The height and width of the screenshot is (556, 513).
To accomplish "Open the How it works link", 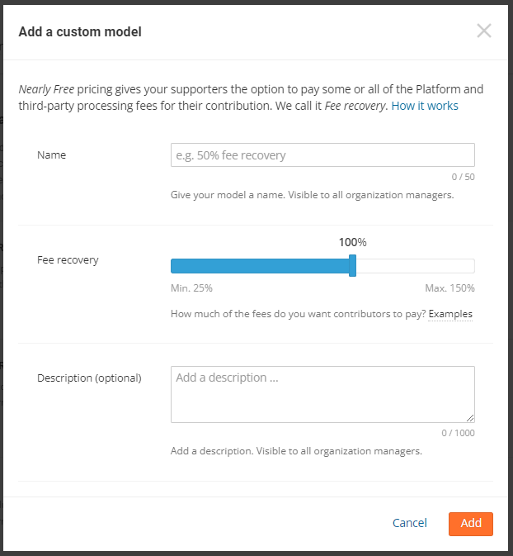I will (425, 106).
